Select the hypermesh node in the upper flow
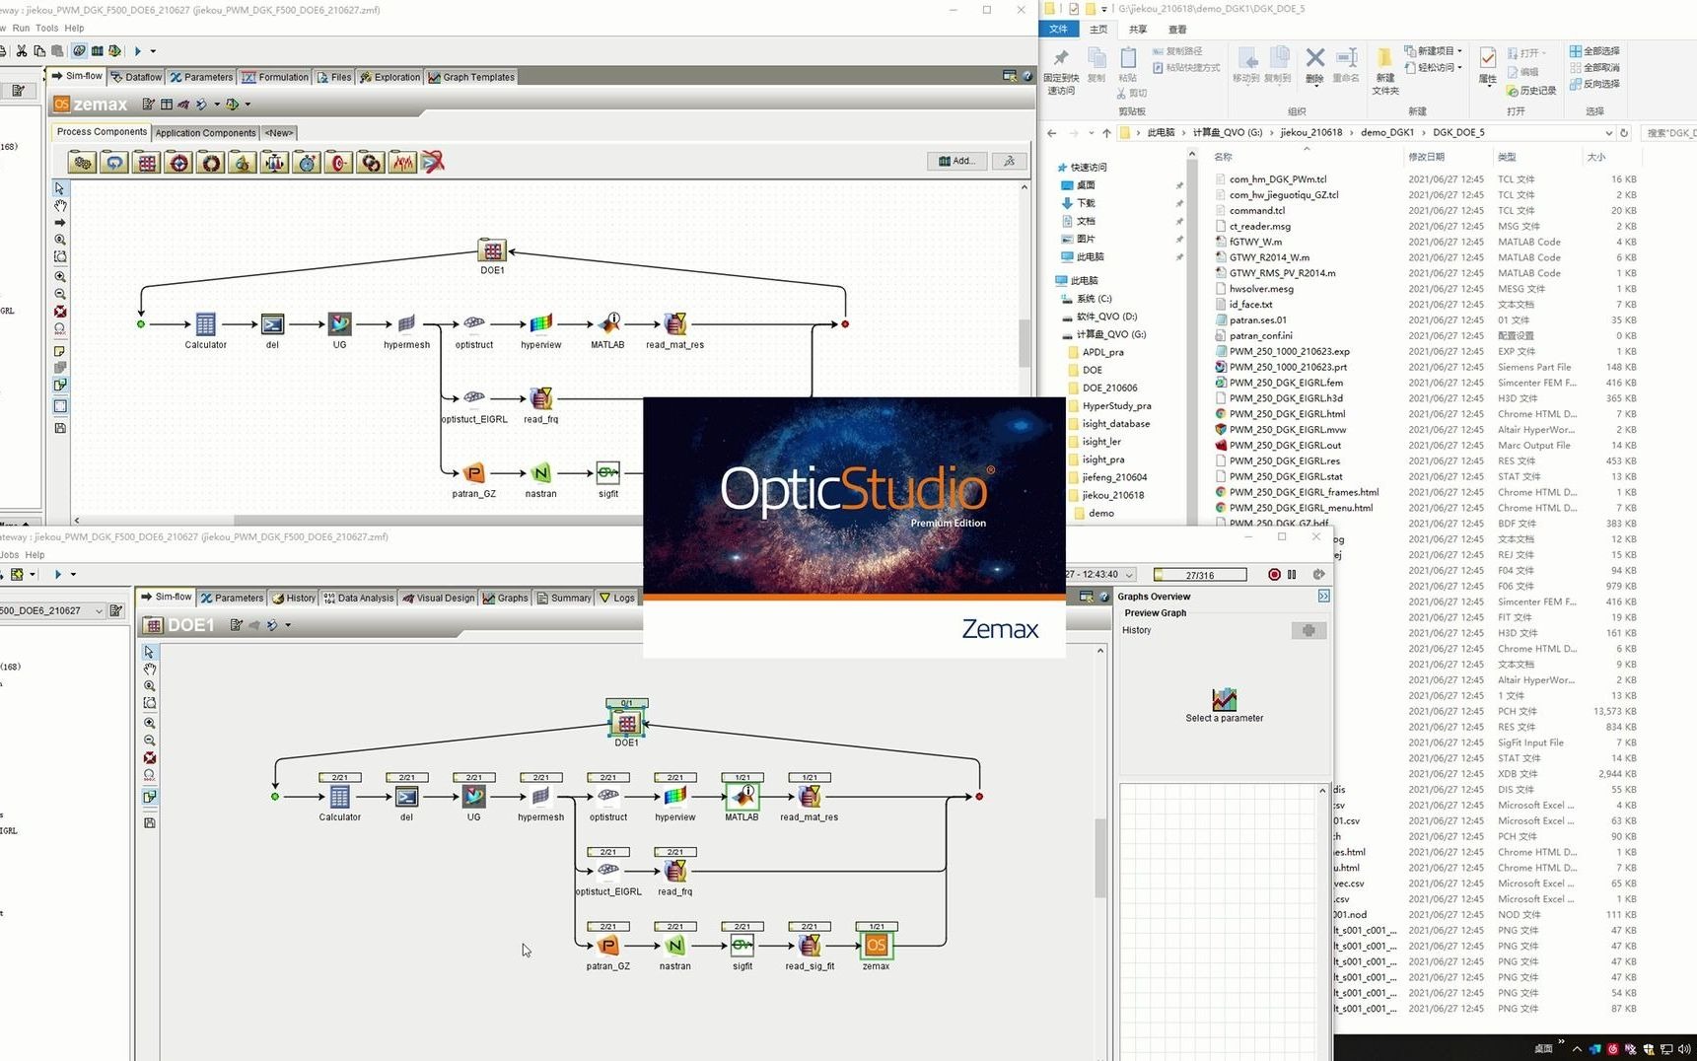Image resolution: width=1697 pixels, height=1061 pixels. pyautogui.click(x=406, y=325)
